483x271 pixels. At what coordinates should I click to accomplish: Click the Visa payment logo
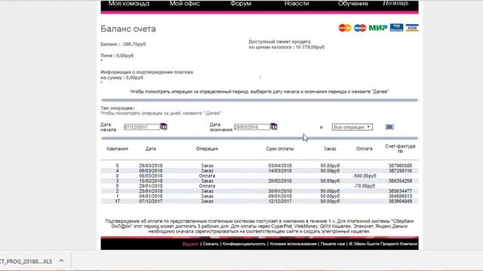coord(412,28)
